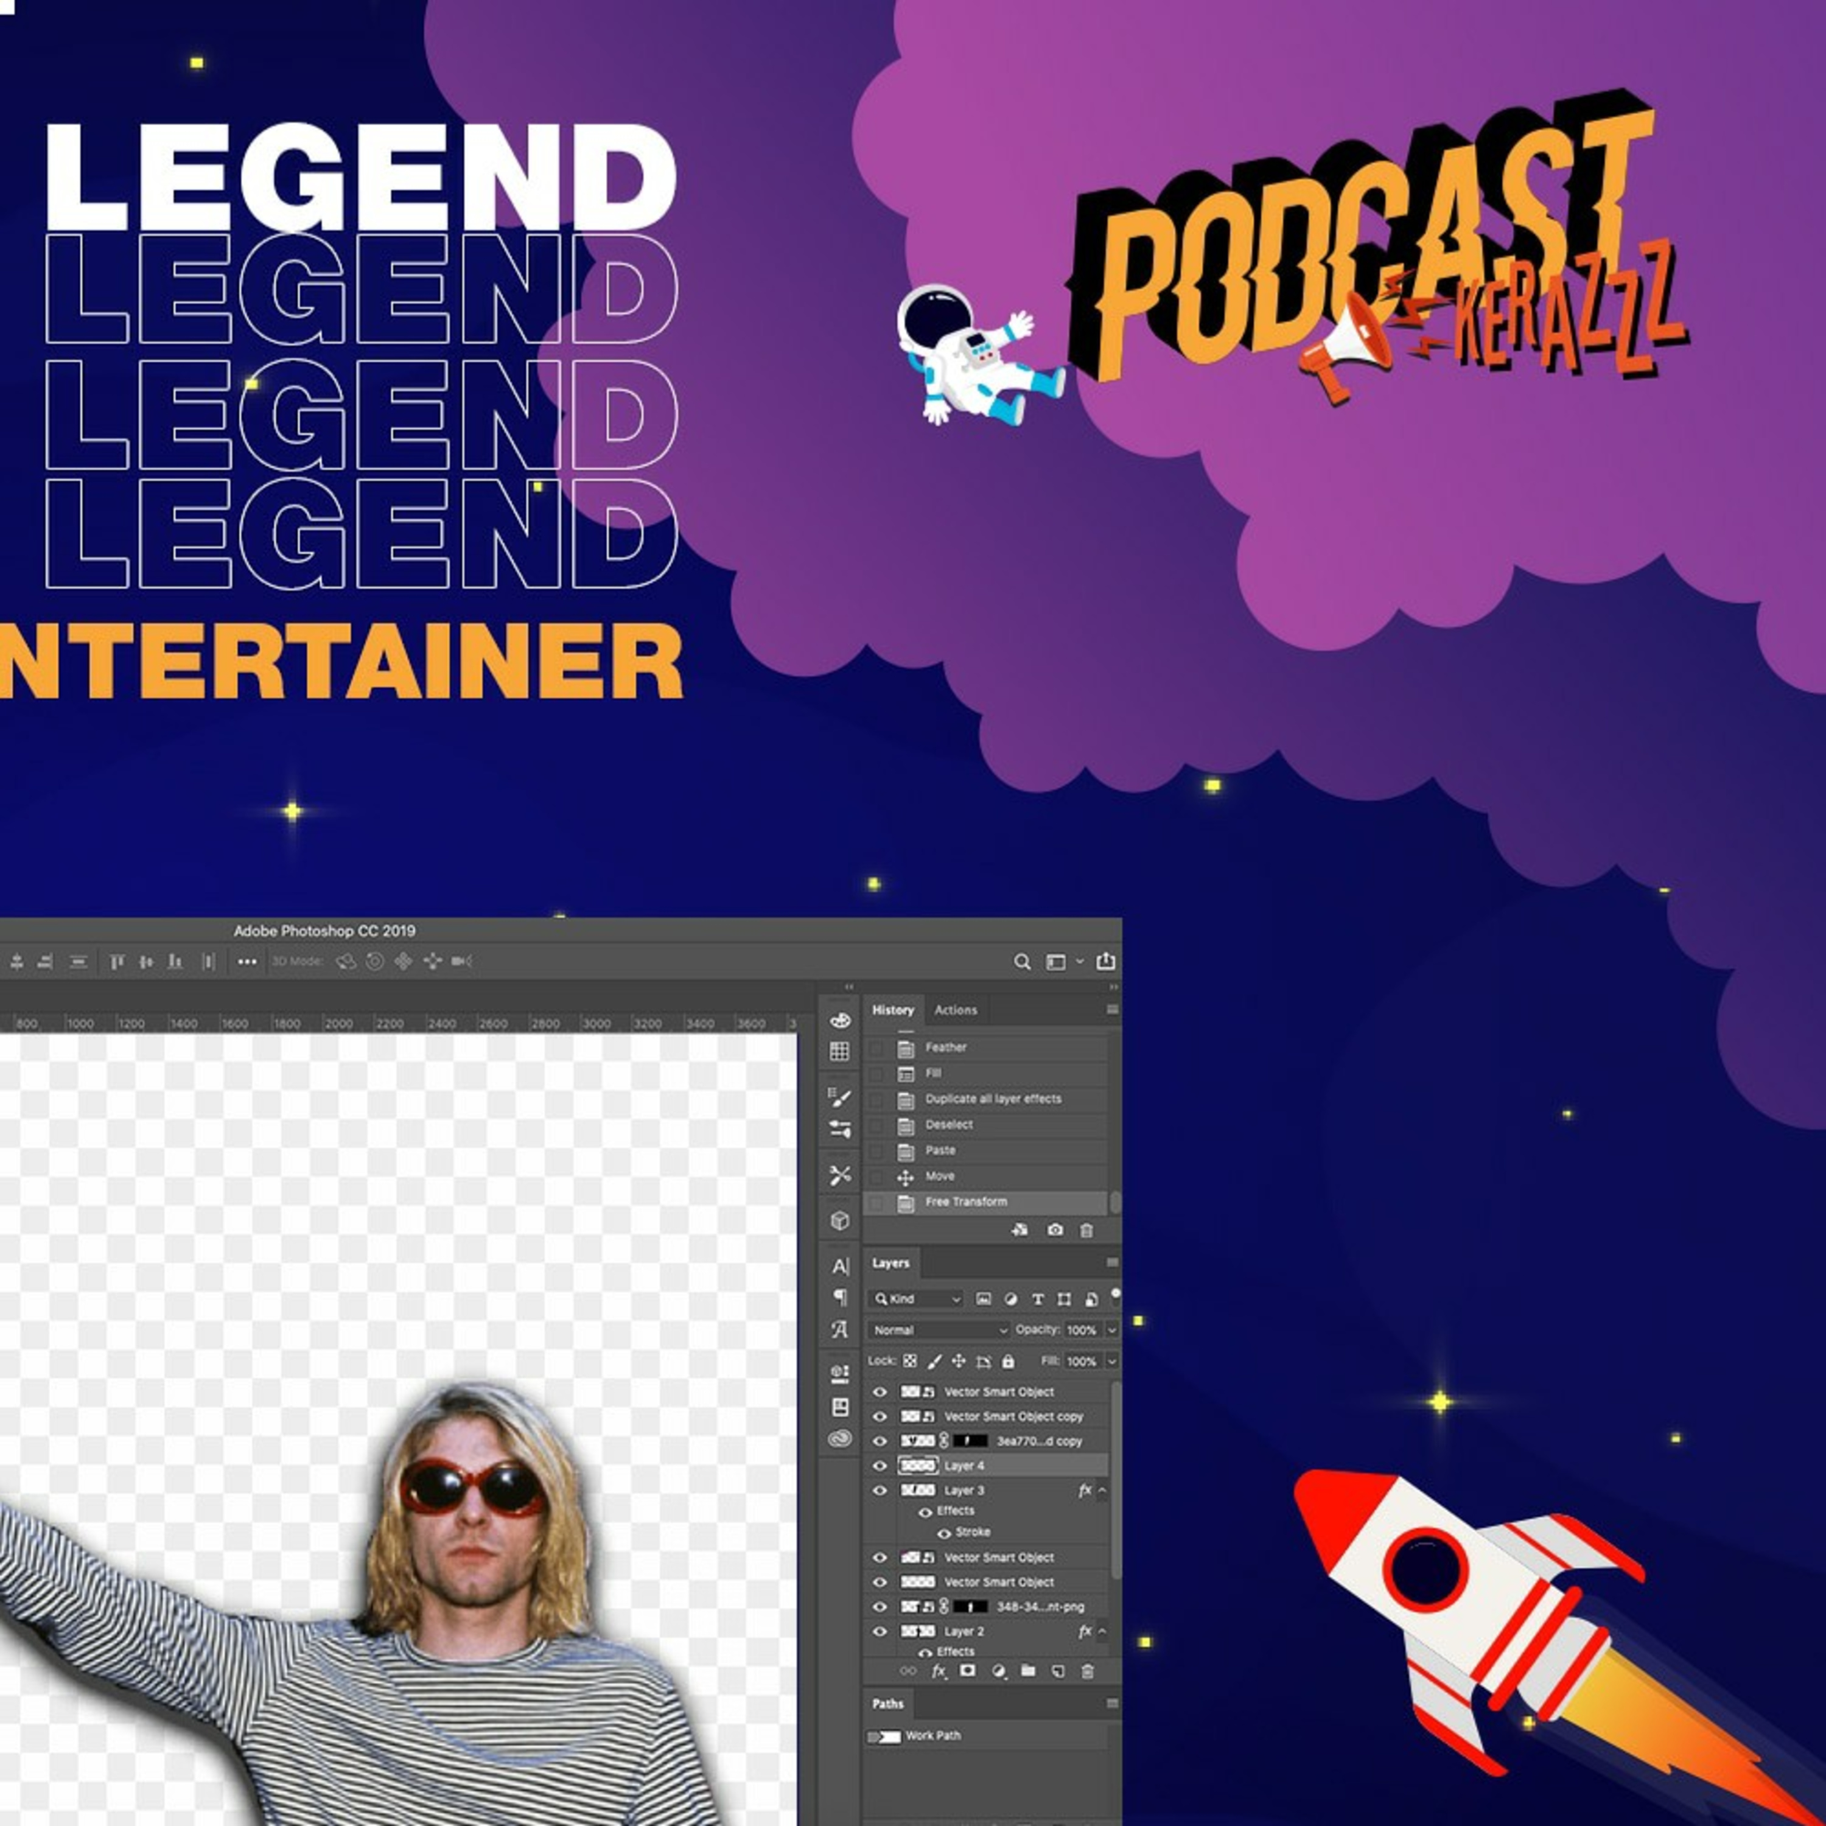This screenshot has width=1826, height=1826.
Task: Hide Layer 4 visibility eye
Action: (880, 1465)
